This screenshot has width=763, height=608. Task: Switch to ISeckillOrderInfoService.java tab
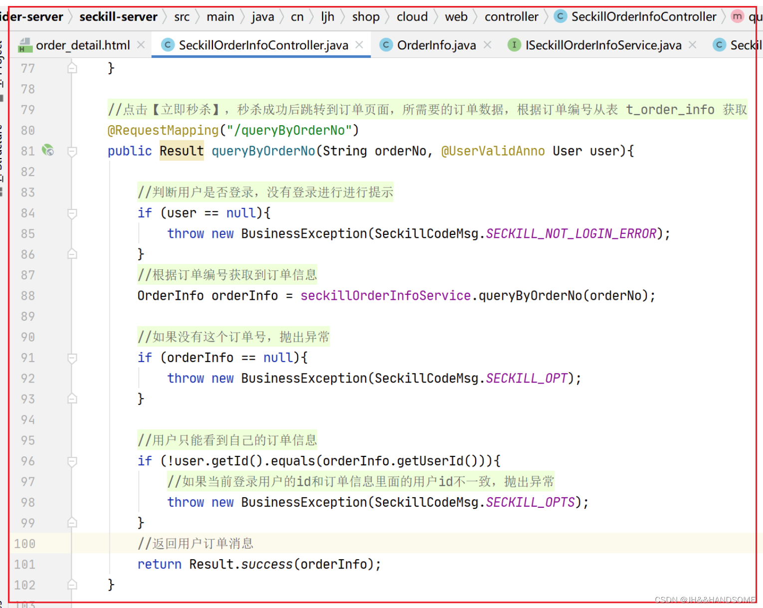603,45
